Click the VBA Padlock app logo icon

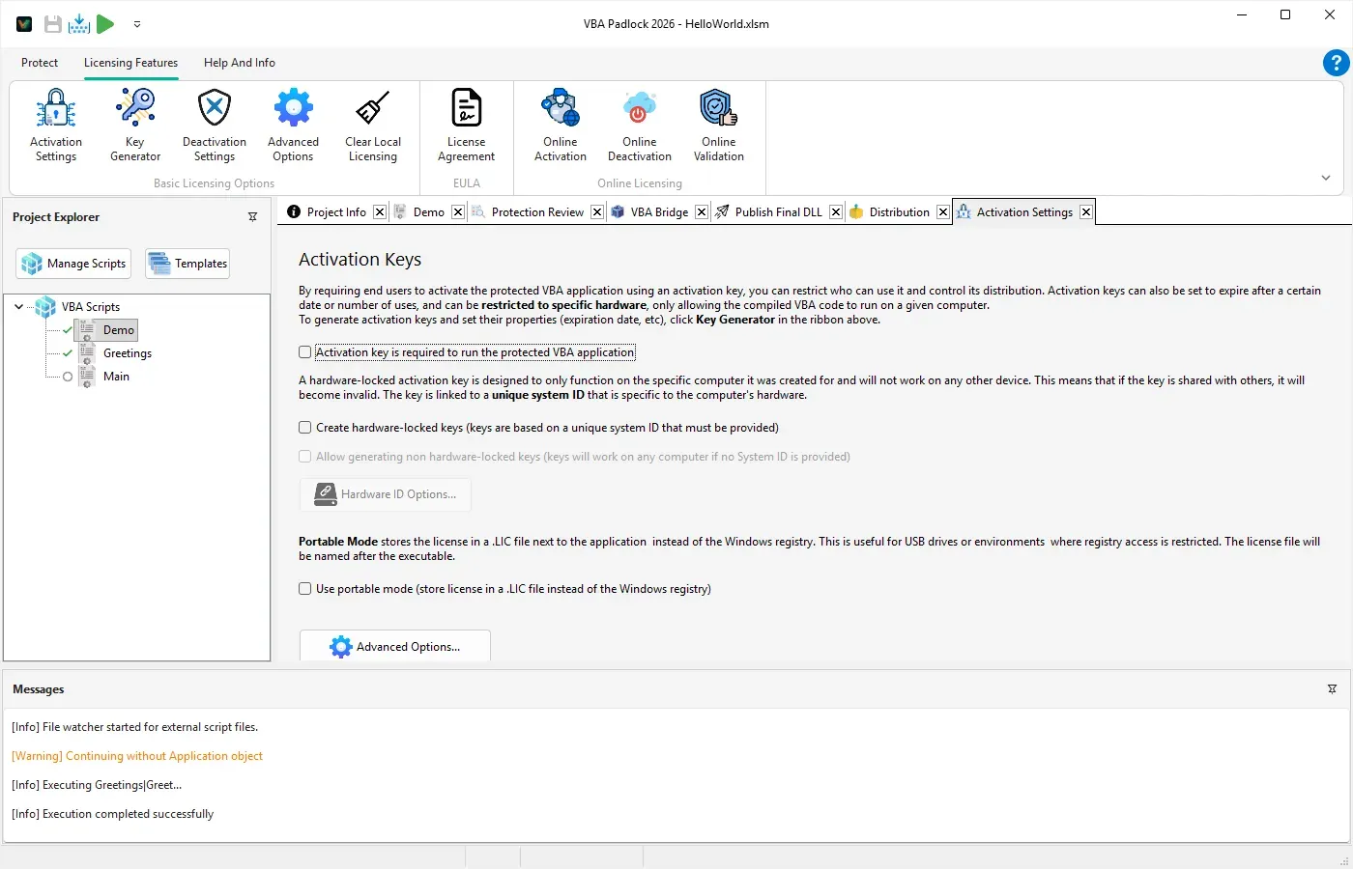click(24, 24)
